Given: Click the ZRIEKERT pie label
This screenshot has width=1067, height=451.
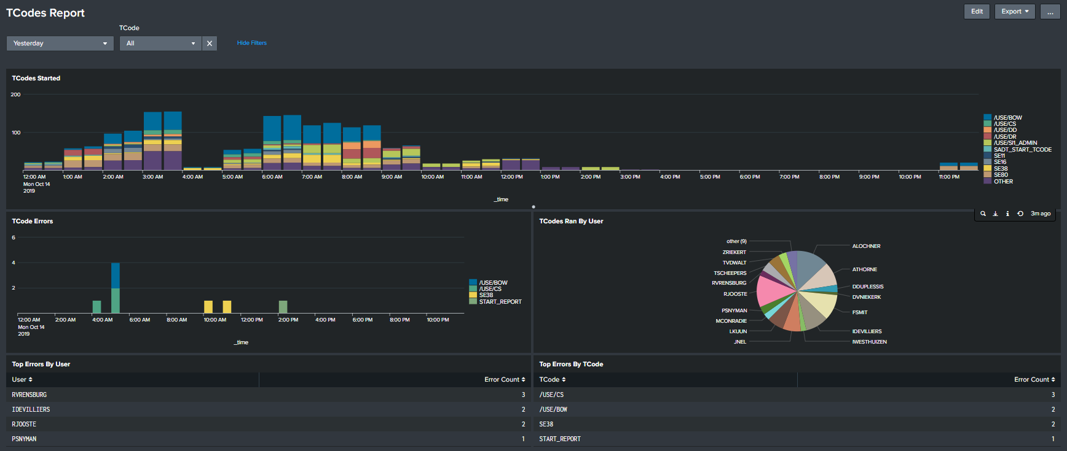Looking at the screenshot, I should coord(734,252).
